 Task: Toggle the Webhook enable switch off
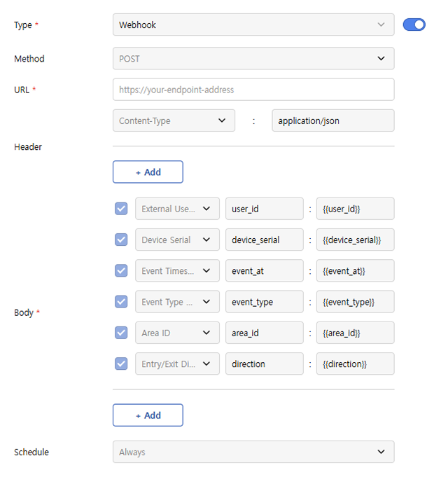point(414,25)
